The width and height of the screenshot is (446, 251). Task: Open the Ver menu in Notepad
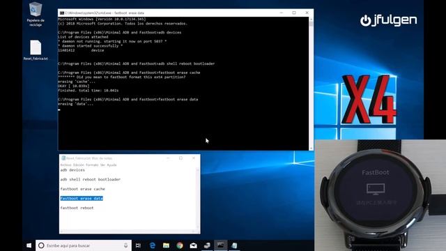click(102, 165)
